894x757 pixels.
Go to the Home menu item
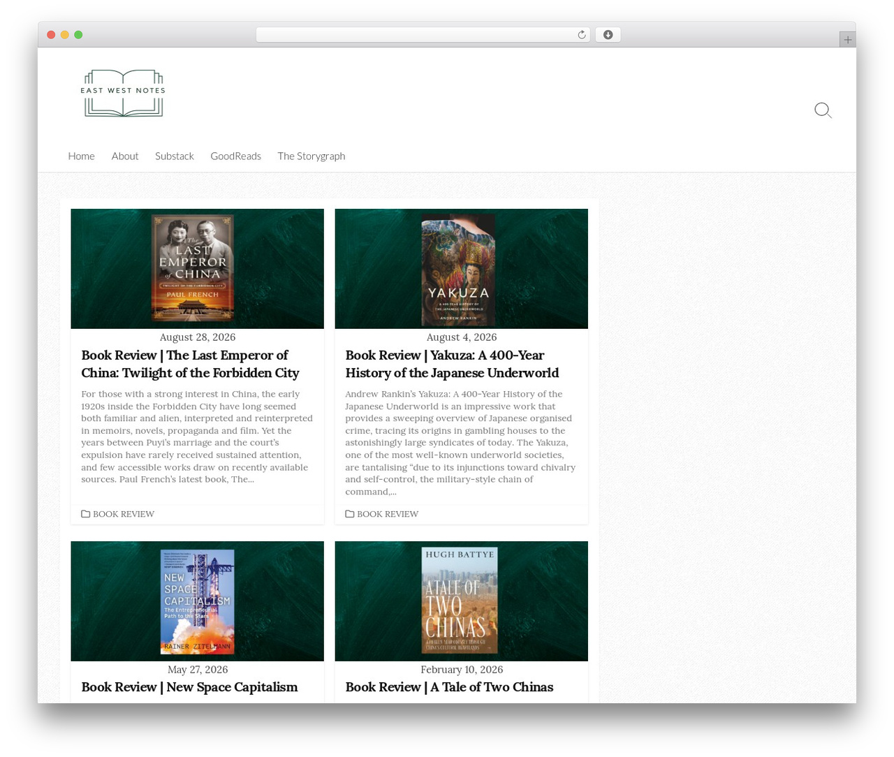81,156
